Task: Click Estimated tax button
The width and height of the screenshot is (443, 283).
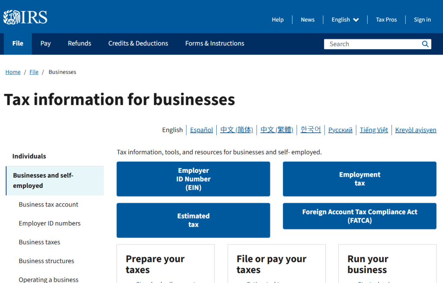Action: (193, 220)
